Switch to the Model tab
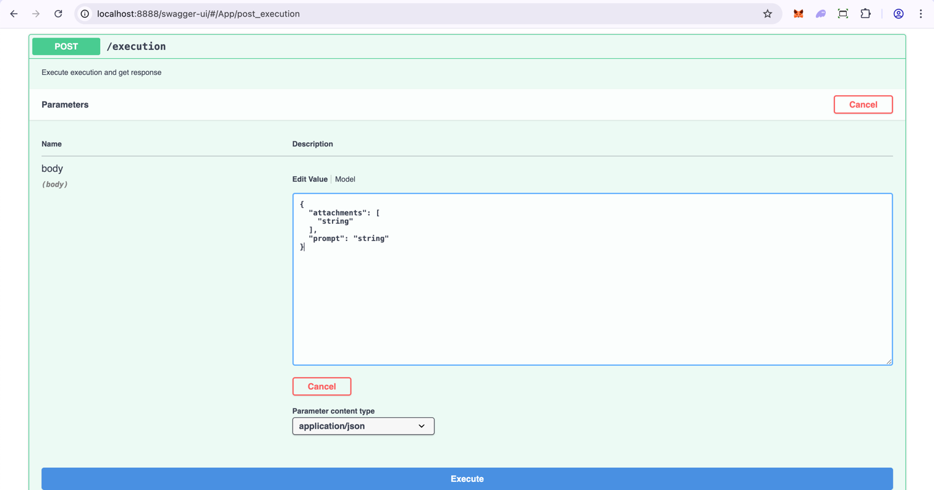Viewport: 934px width, 490px height. tap(345, 179)
